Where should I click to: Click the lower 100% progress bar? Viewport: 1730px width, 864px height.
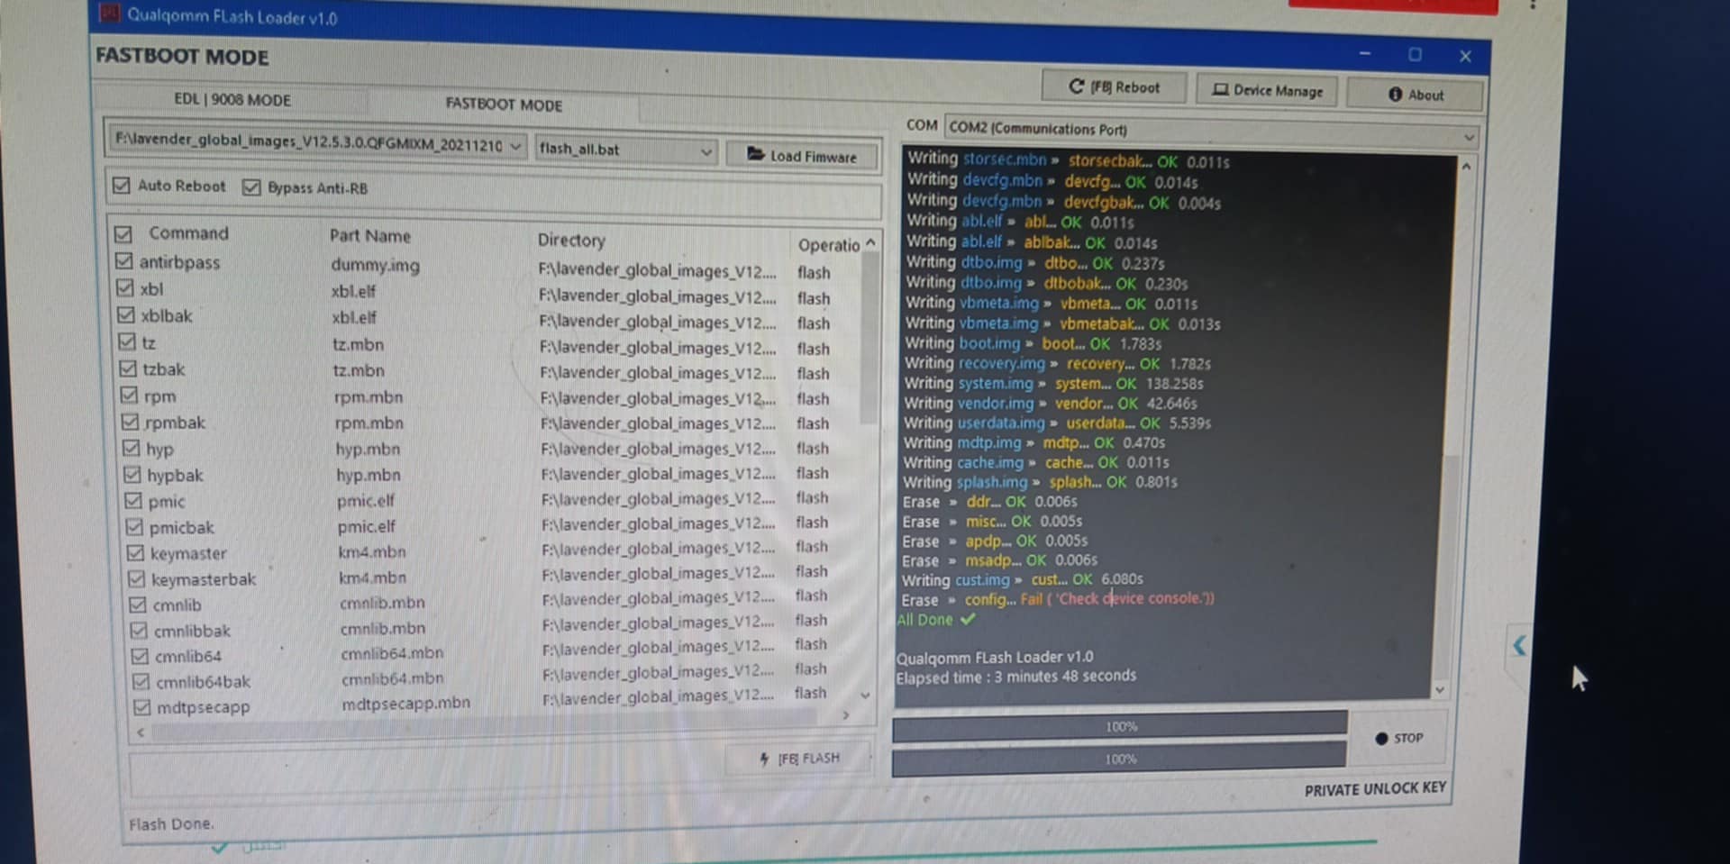pos(1119,759)
